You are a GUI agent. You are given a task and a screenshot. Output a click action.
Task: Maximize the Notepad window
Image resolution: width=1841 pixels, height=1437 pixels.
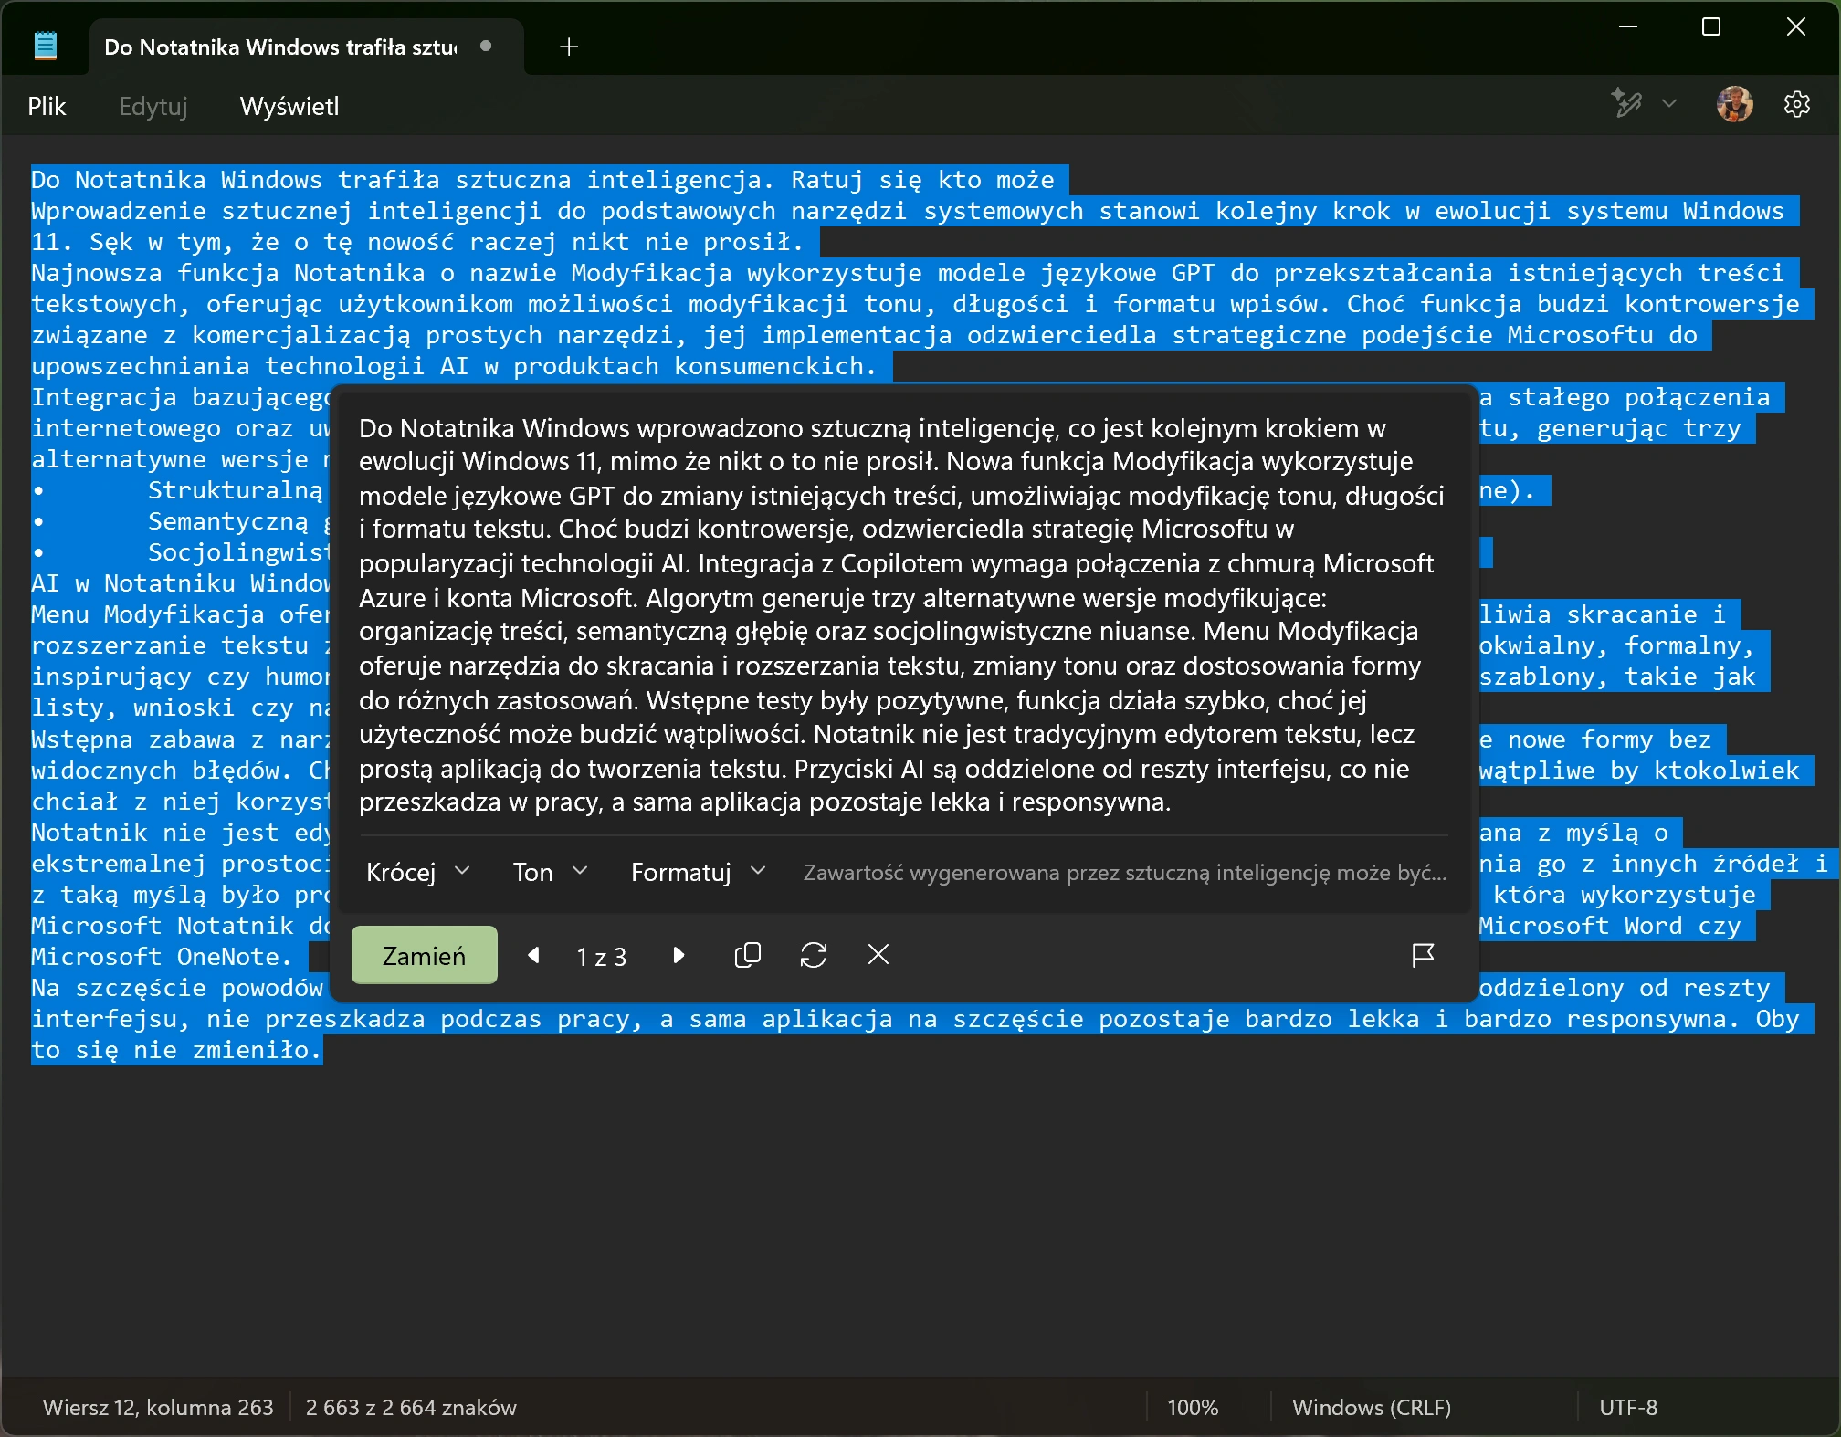tap(1711, 26)
